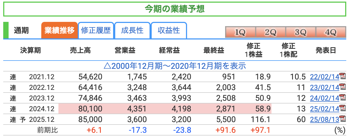Switch to the 修正履歴 tab
The width and height of the screenshot is (350, 136).
coord(96,30)
